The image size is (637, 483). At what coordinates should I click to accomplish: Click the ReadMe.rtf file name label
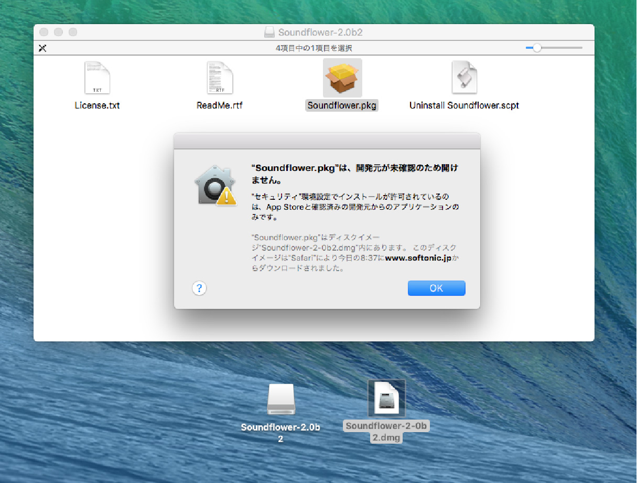coord(220,105)
